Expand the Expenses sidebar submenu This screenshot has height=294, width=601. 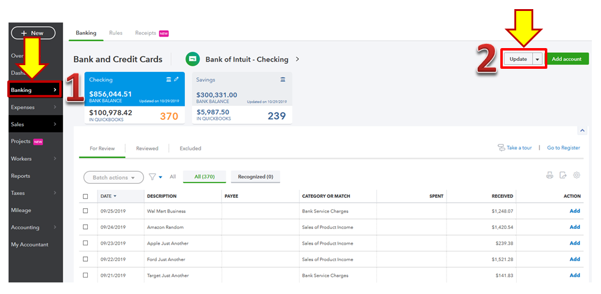[55, 107]
